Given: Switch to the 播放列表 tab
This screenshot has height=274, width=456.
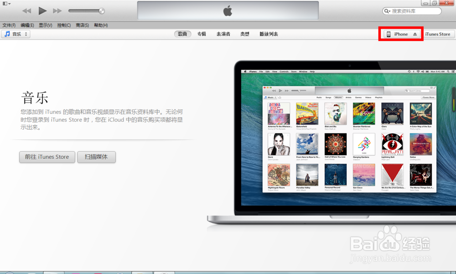Looking at the screenshot, I should tap(269, 34).
